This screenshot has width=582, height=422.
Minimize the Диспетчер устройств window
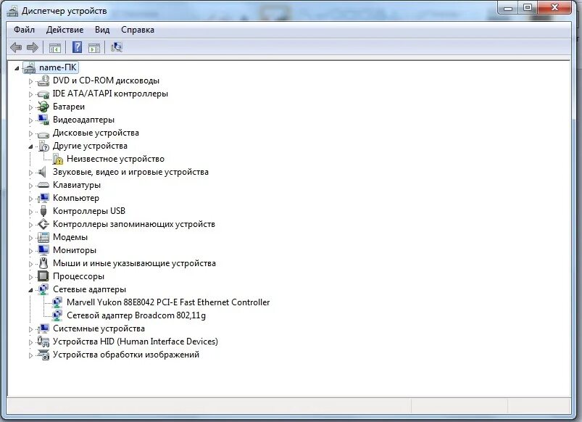pos(508,8)
